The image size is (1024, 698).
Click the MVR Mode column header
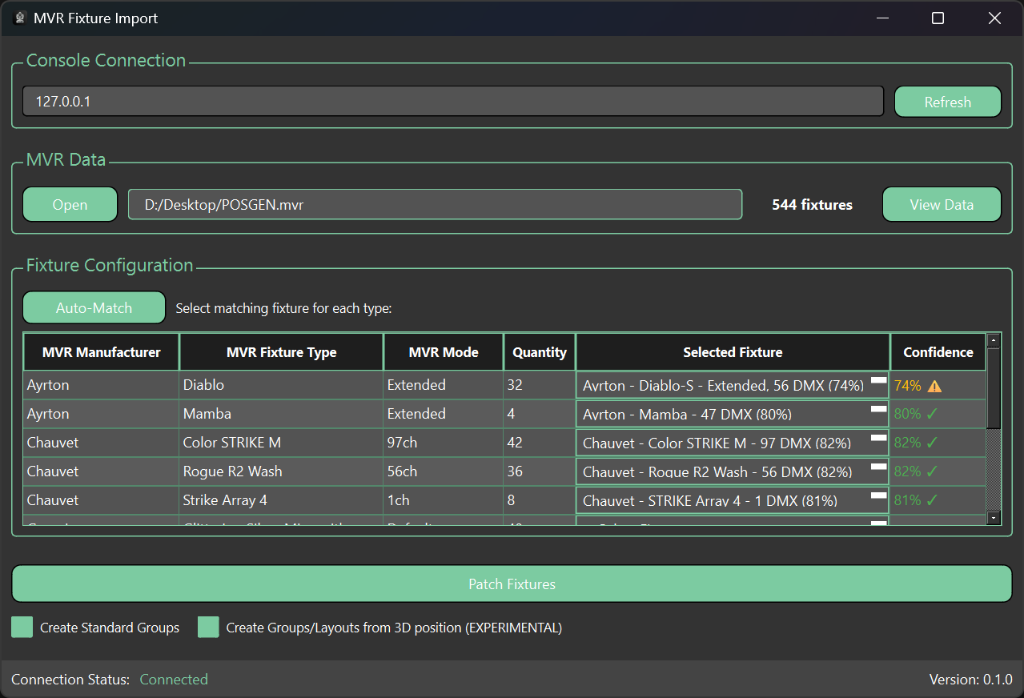tap(444, 352)
